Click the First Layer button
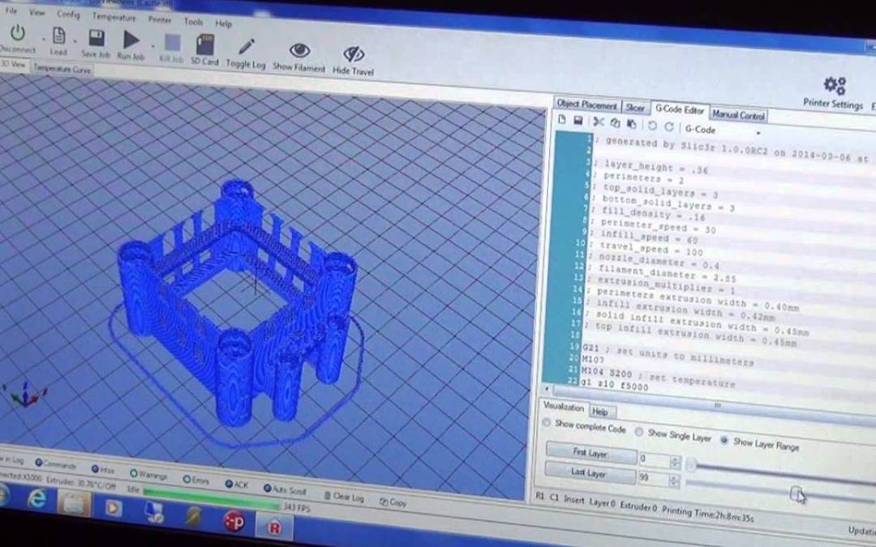 [591, 453]
